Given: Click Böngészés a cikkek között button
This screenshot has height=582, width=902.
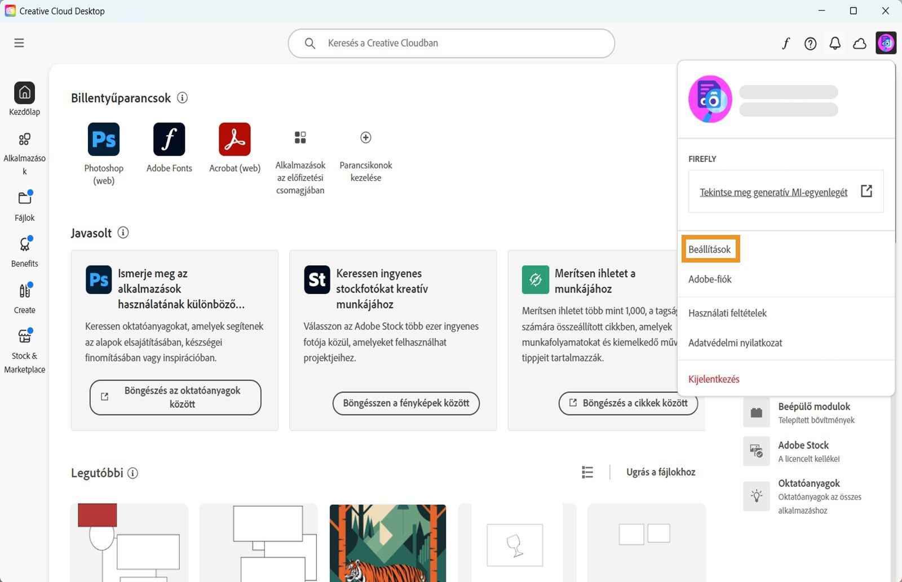Looking at the screenshot, I should point(628,403).
